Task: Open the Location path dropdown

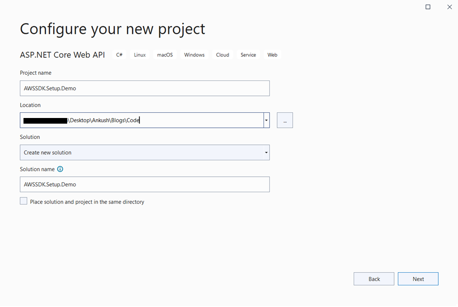Action: point(266,120)
